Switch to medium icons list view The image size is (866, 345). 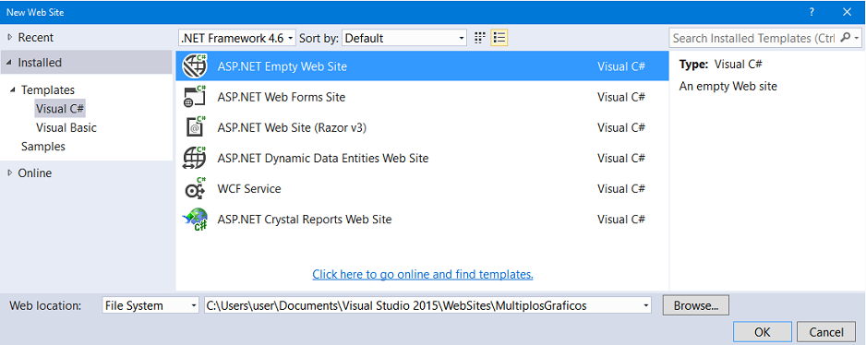tap(499, 38)
